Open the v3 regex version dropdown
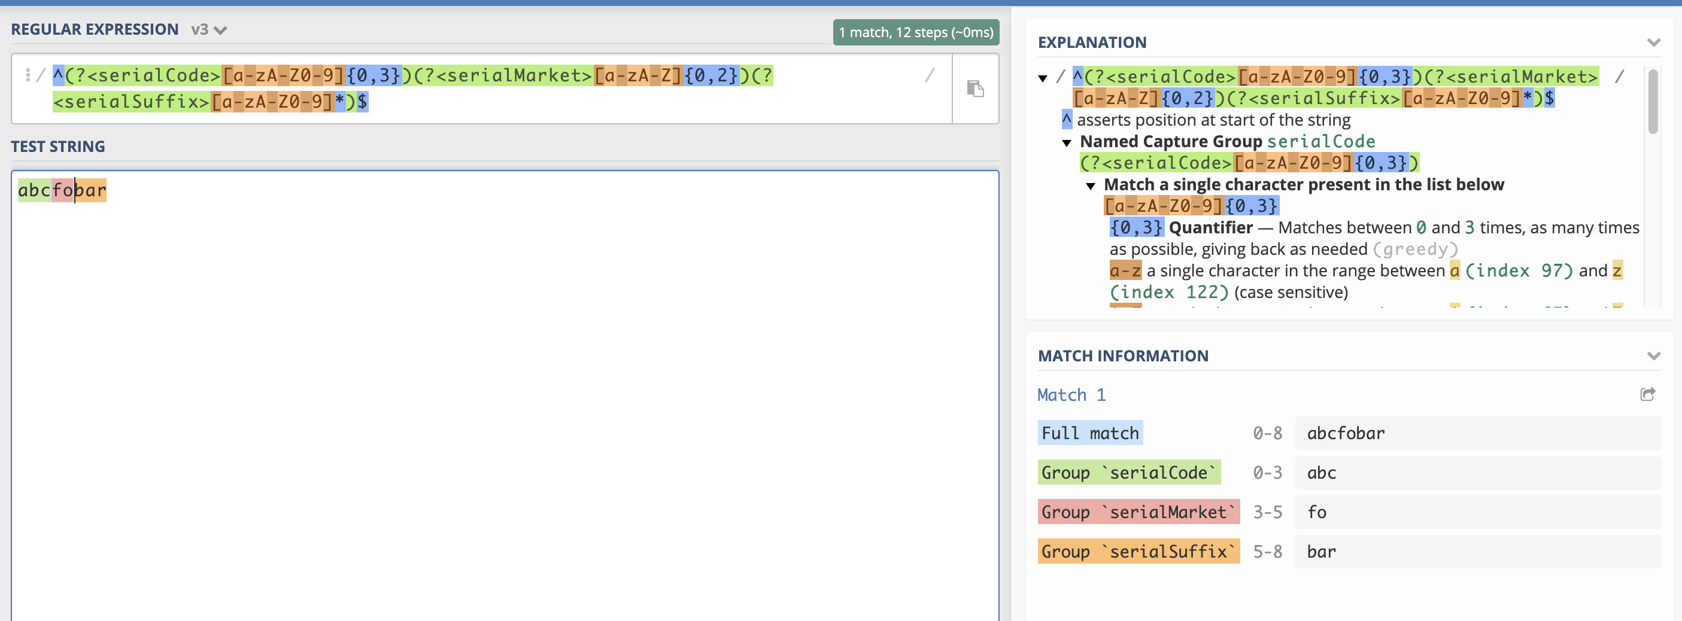The height and width of the screenshot is (621, 1682). point(209,29)
